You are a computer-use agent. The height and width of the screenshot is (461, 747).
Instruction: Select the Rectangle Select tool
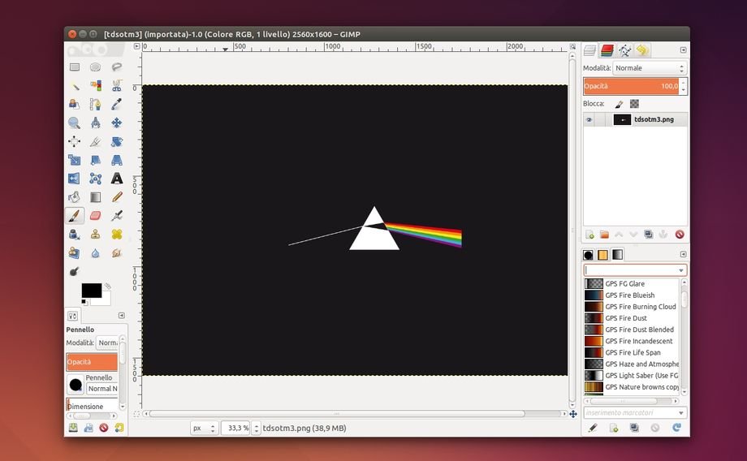[x=75, y=67]
